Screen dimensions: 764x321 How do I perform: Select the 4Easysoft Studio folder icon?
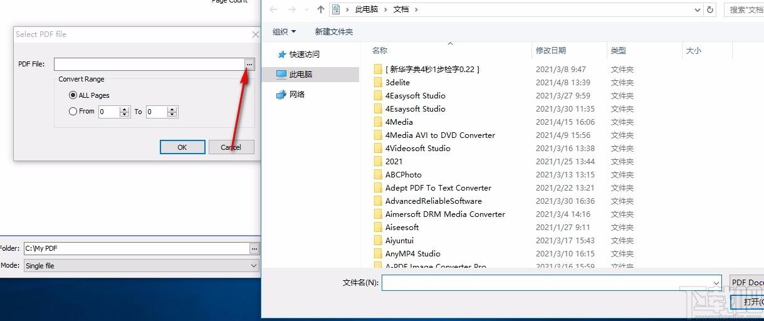click(378, 95)
